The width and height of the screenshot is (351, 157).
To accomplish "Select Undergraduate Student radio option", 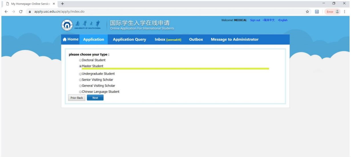I will pos(80,74).
